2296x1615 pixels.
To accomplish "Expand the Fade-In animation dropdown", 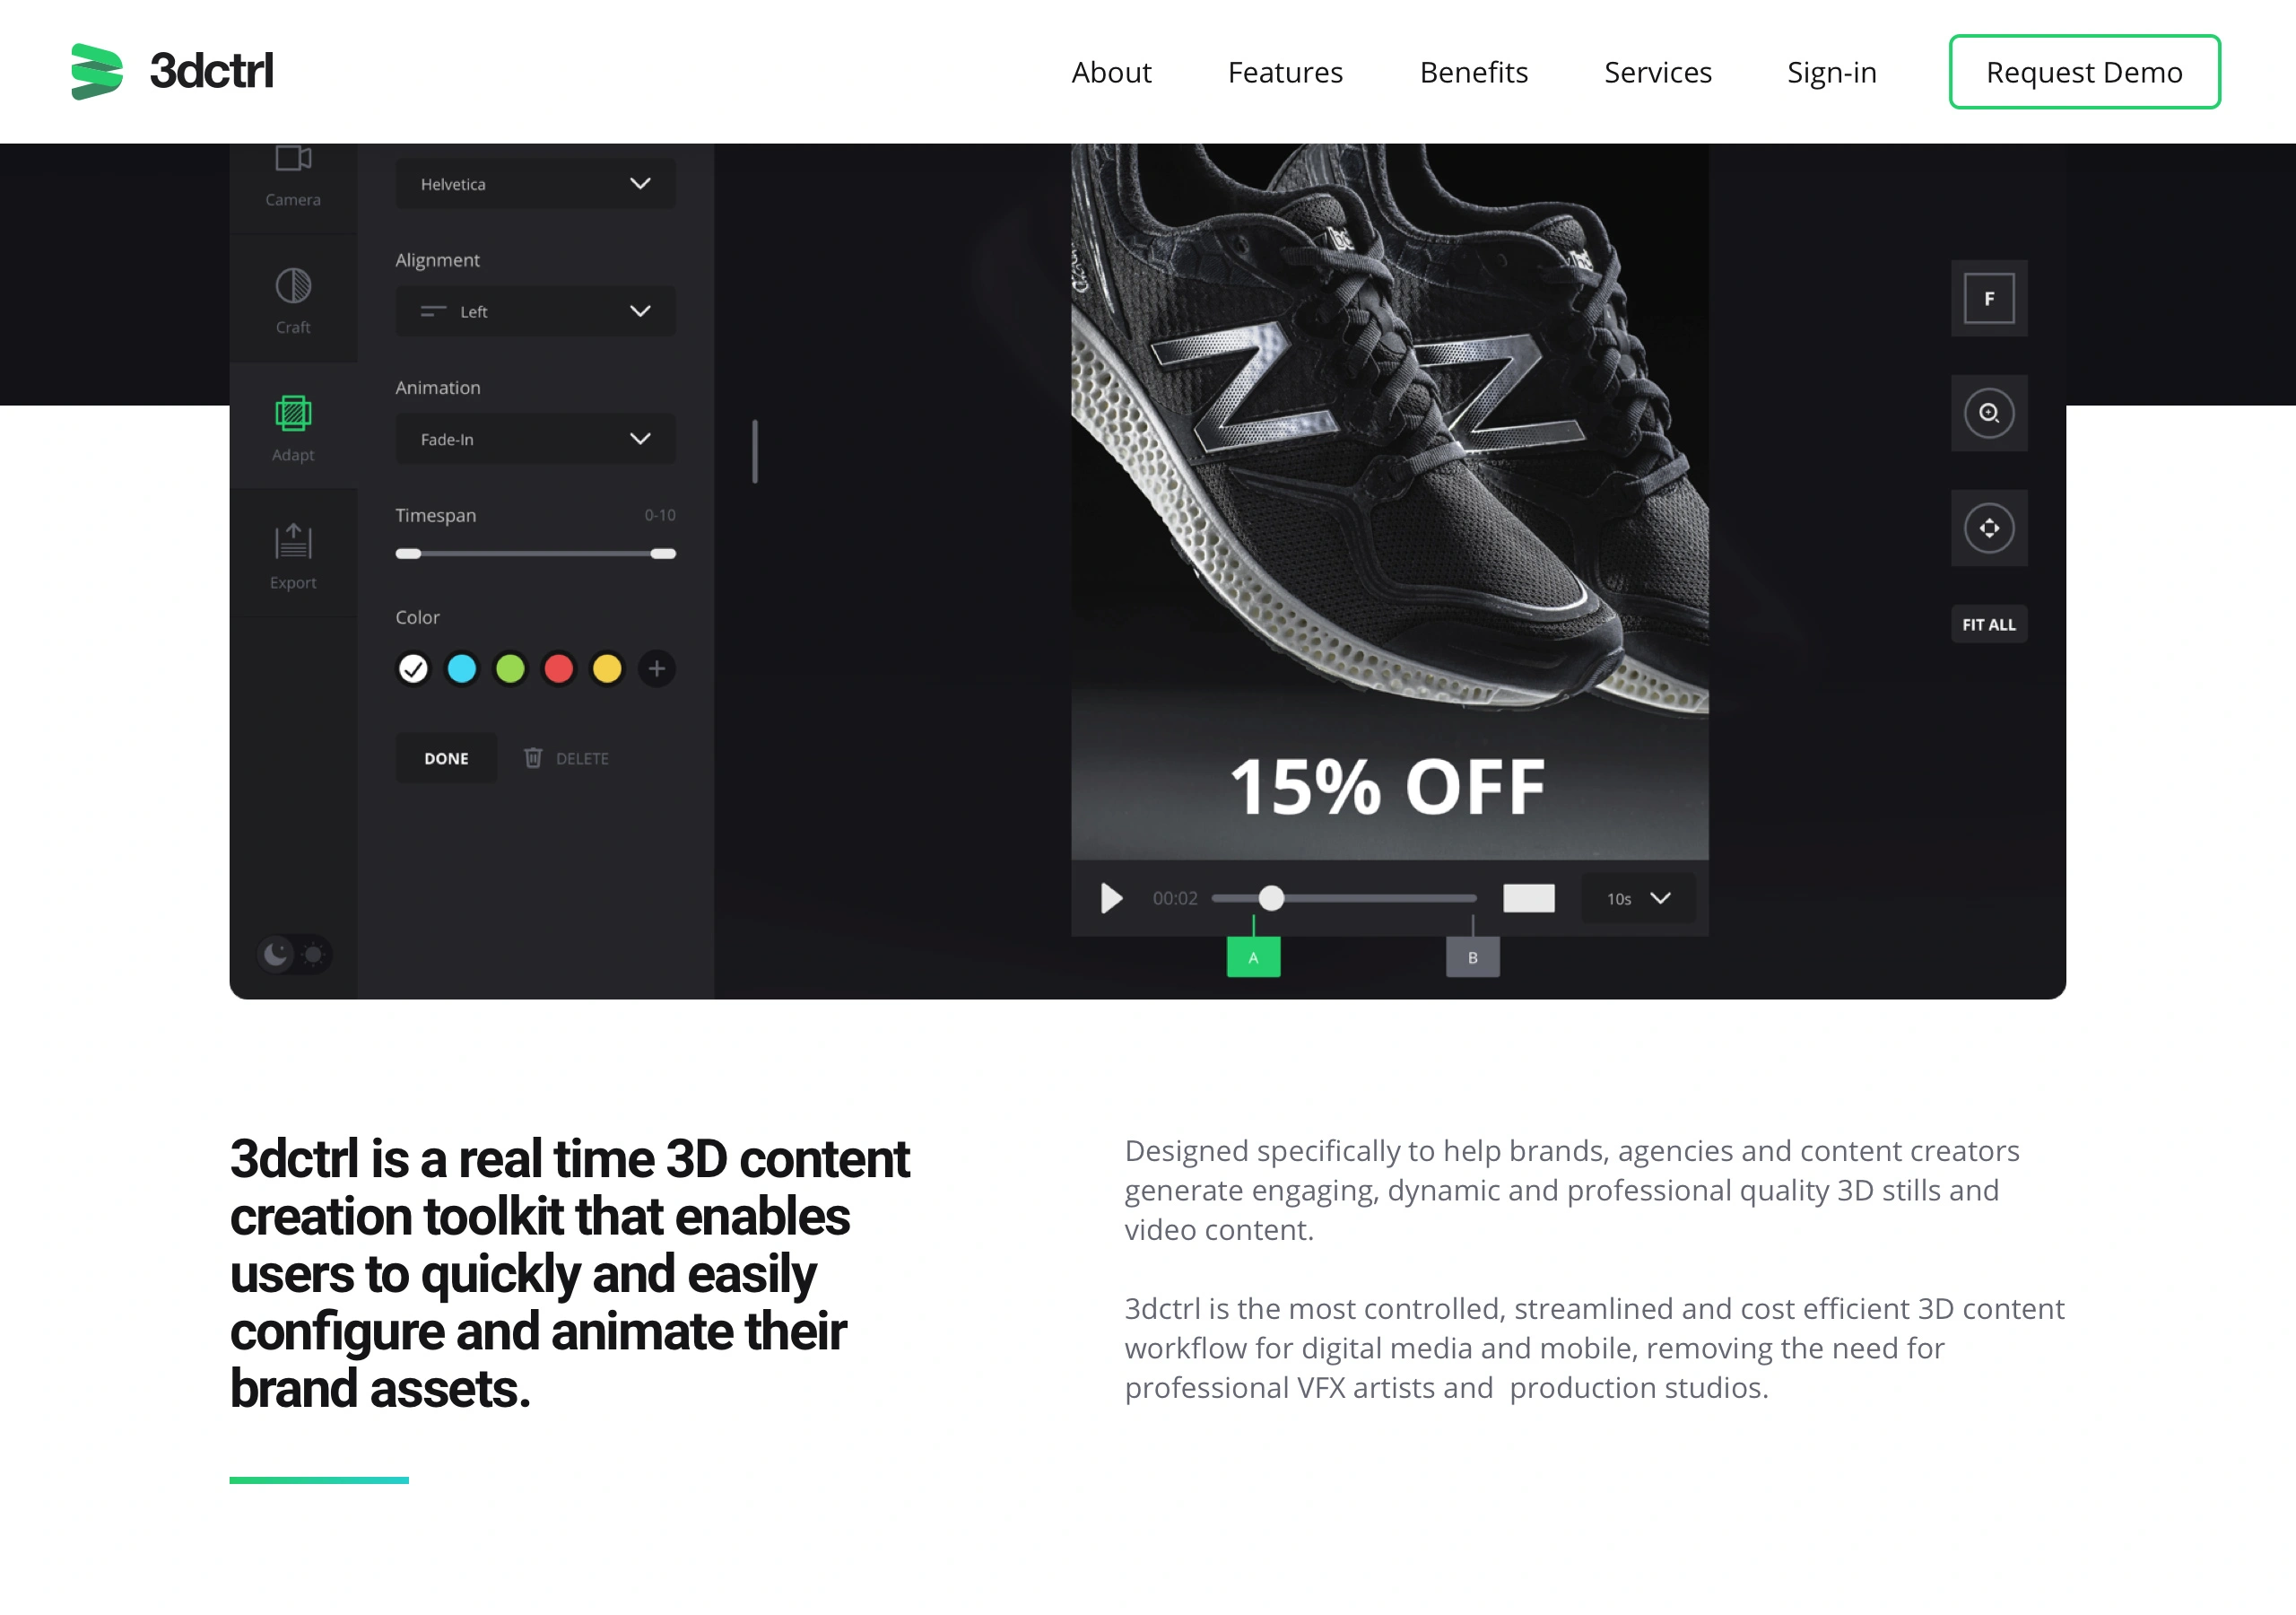I will 535,438.
